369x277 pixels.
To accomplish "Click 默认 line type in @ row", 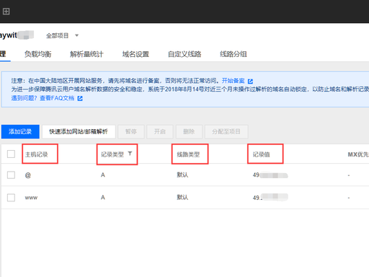I will [x=182, y=175].
